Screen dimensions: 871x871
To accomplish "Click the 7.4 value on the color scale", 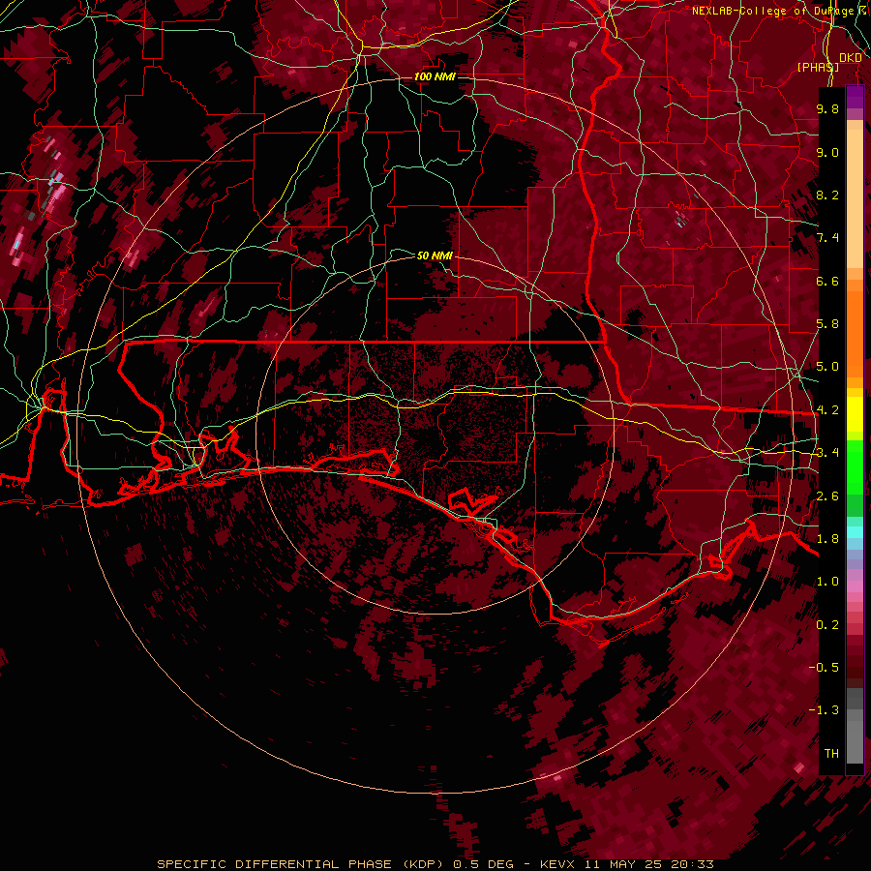I will pyautogui.click(x=827, y=238).
